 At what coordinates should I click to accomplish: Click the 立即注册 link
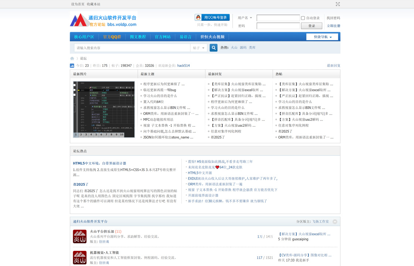[333, 26]
